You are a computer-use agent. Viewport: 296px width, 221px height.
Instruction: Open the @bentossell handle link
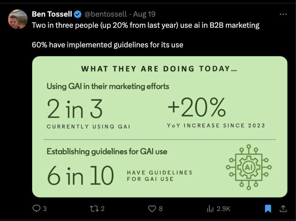(106, 14)
